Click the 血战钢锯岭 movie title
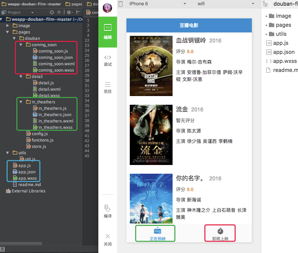 pos(191,40)
